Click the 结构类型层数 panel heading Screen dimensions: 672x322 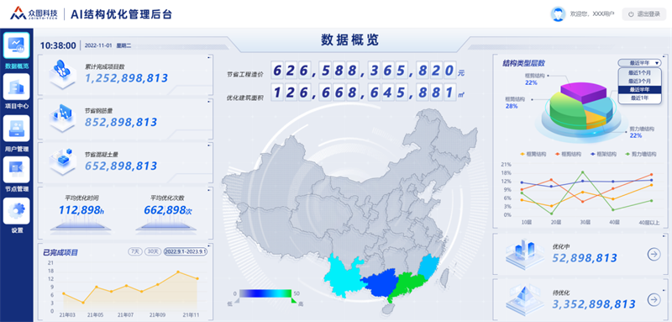[x=523, y=63]
